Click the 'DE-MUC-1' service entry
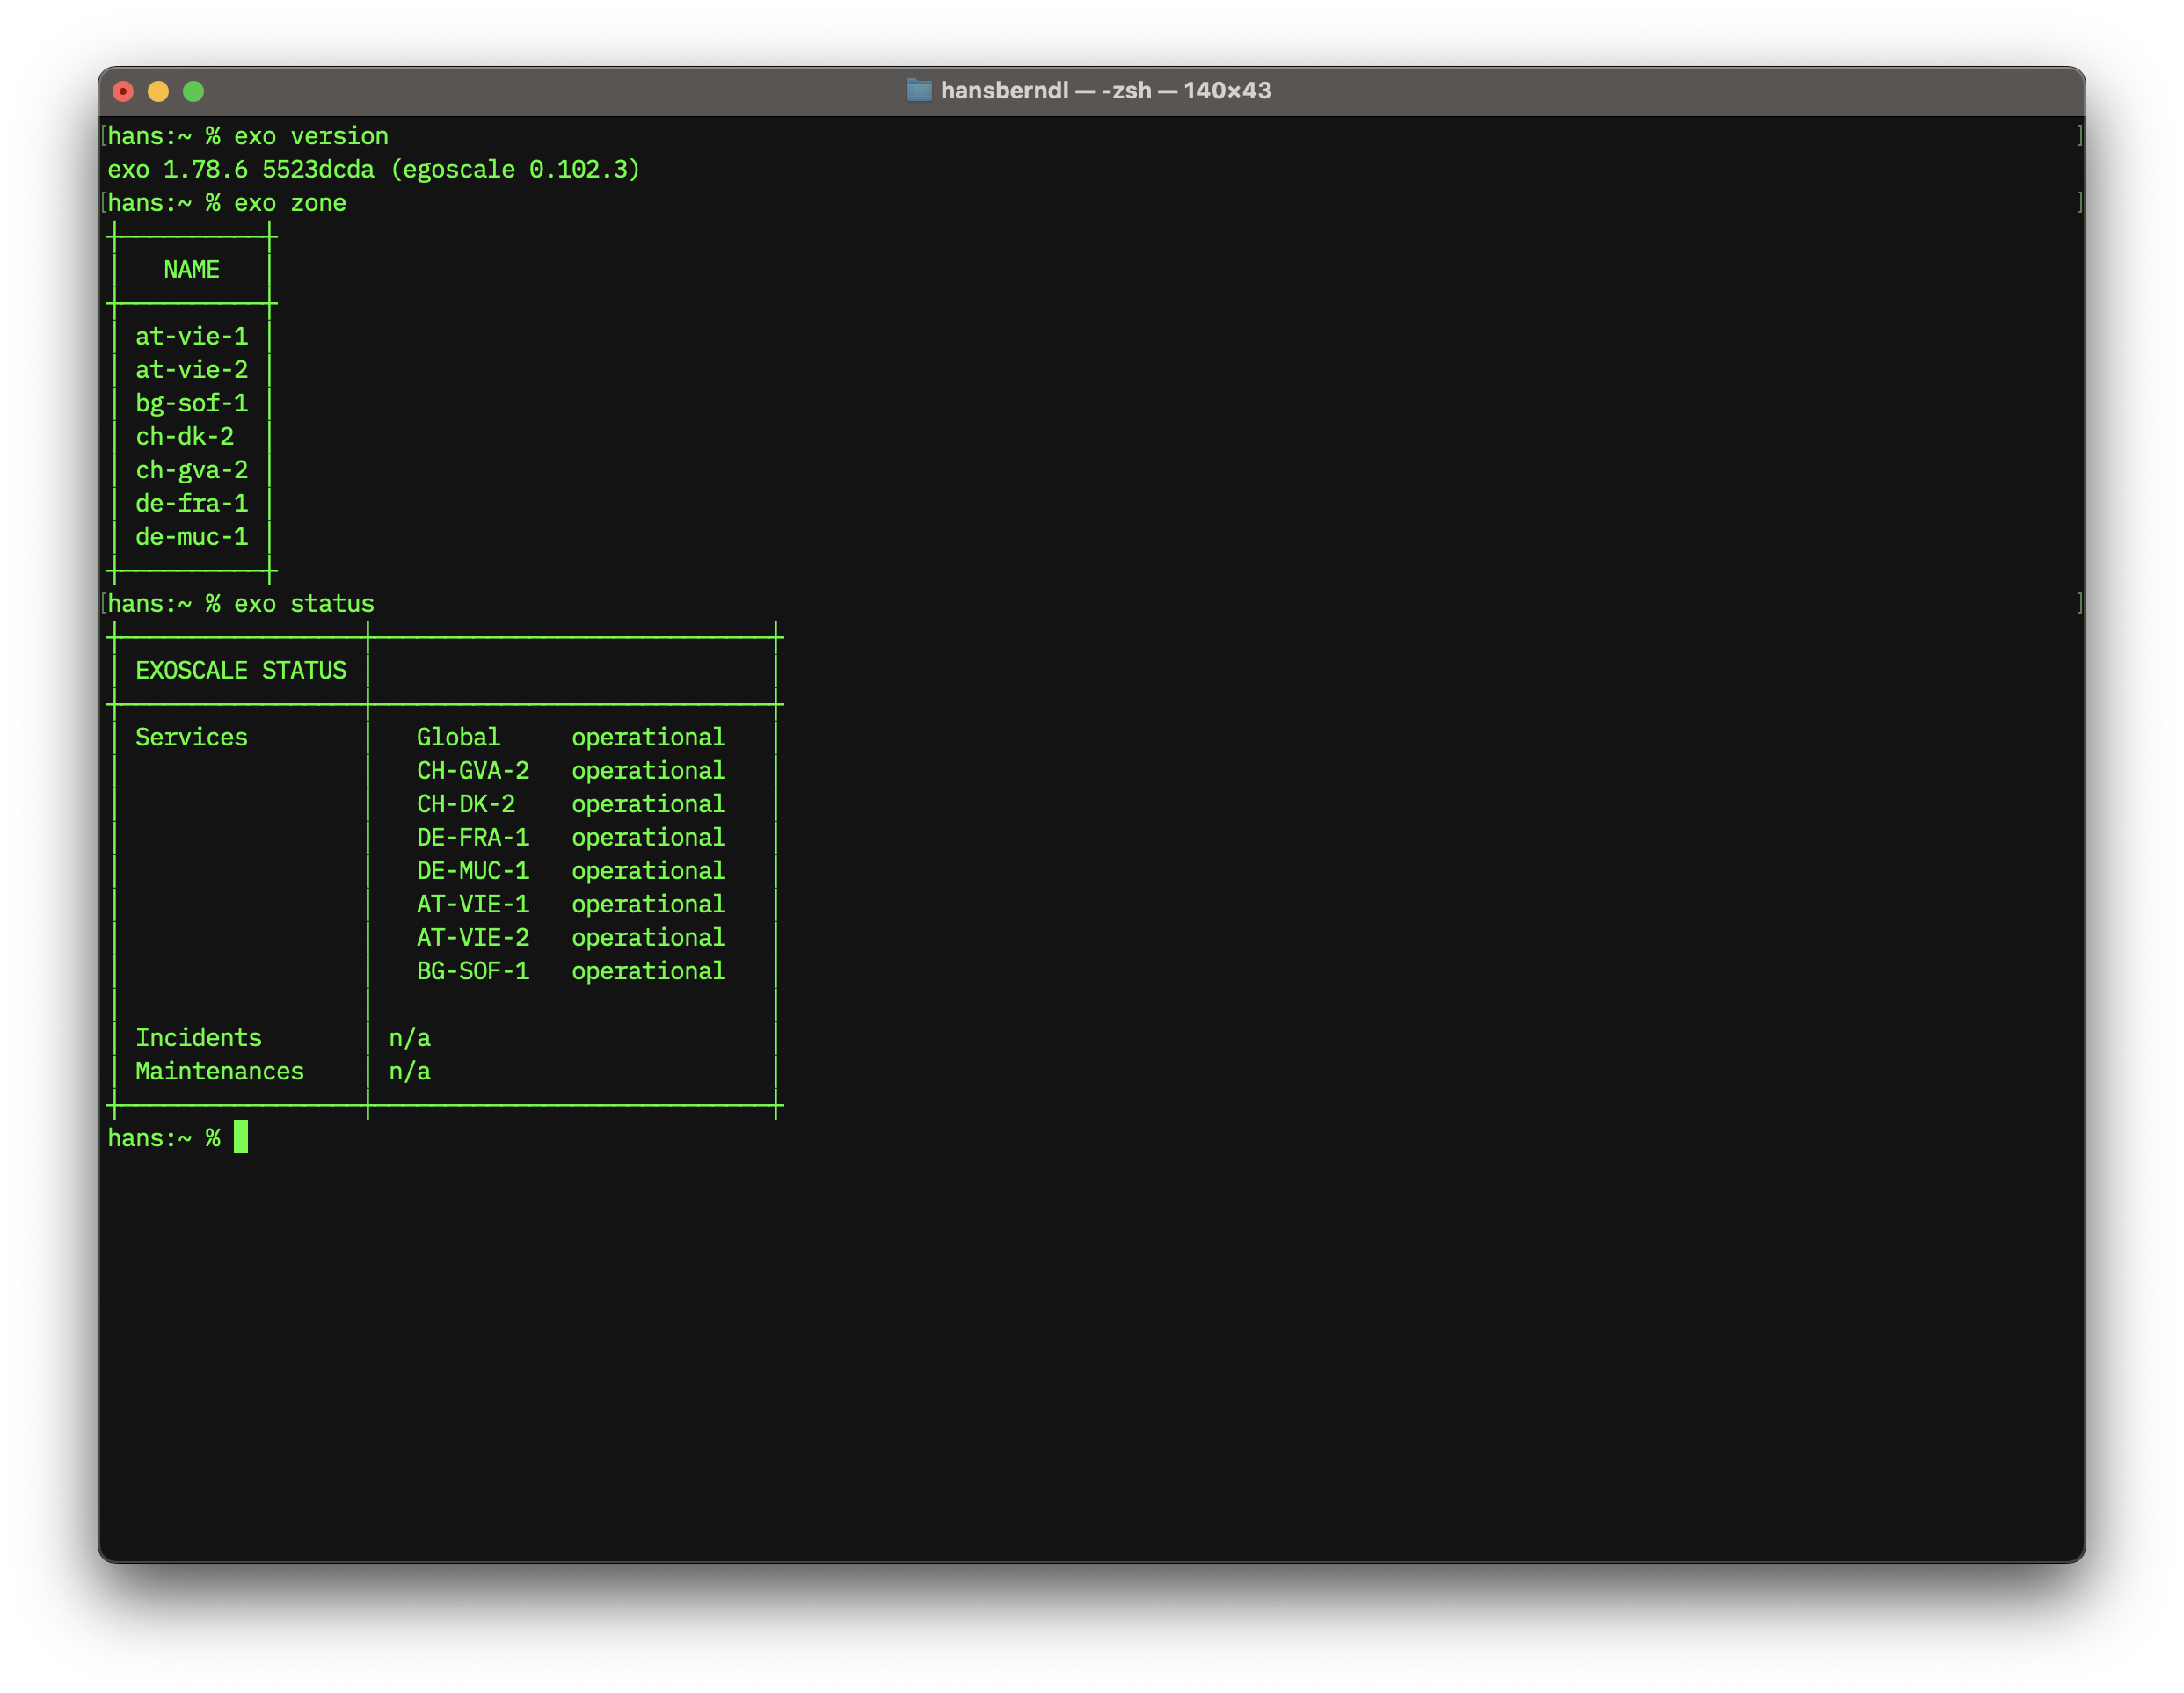2184x1693 pixels. click(473, 871)
